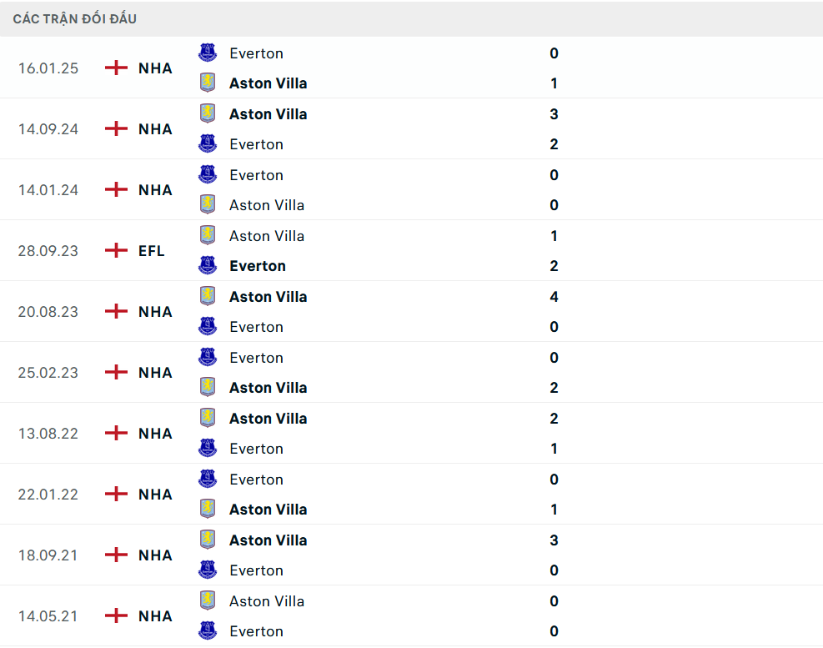This screenshot has height=648, width=823.
Task: Select the England flag next to the EFL match
Action: [x=115, y=249]
